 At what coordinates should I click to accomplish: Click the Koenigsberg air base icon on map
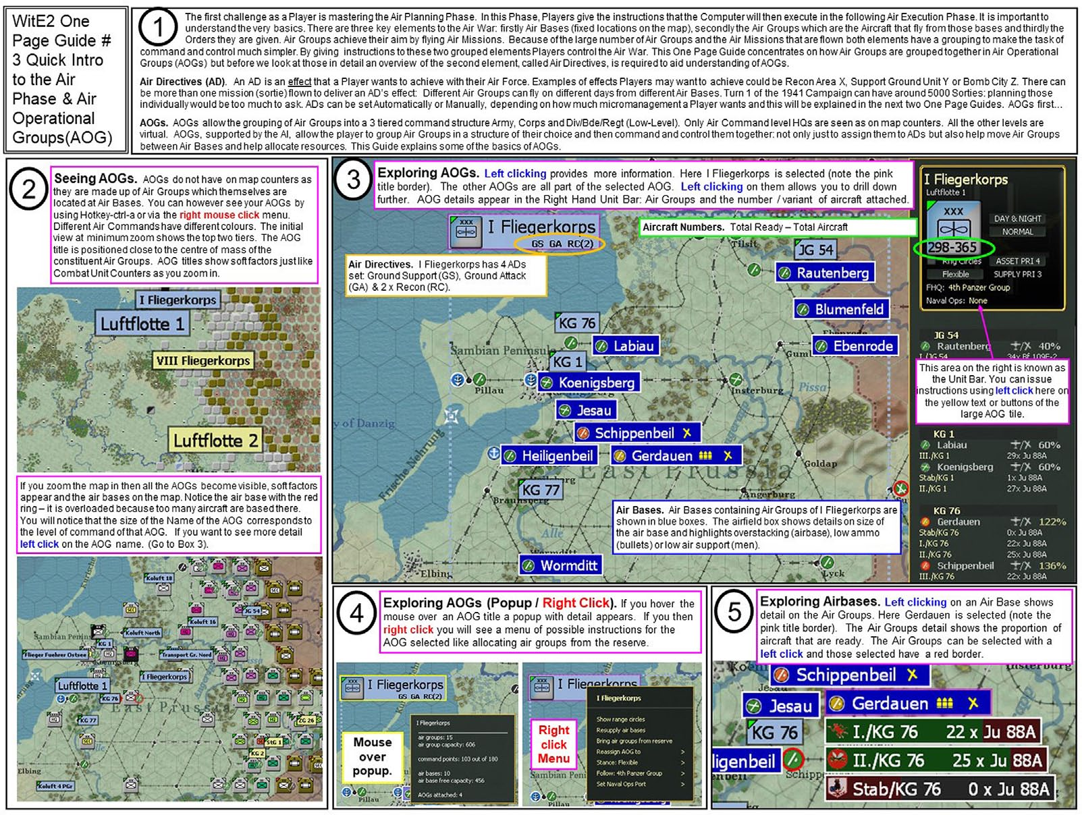pyautogui.click(x=547, y=383)
